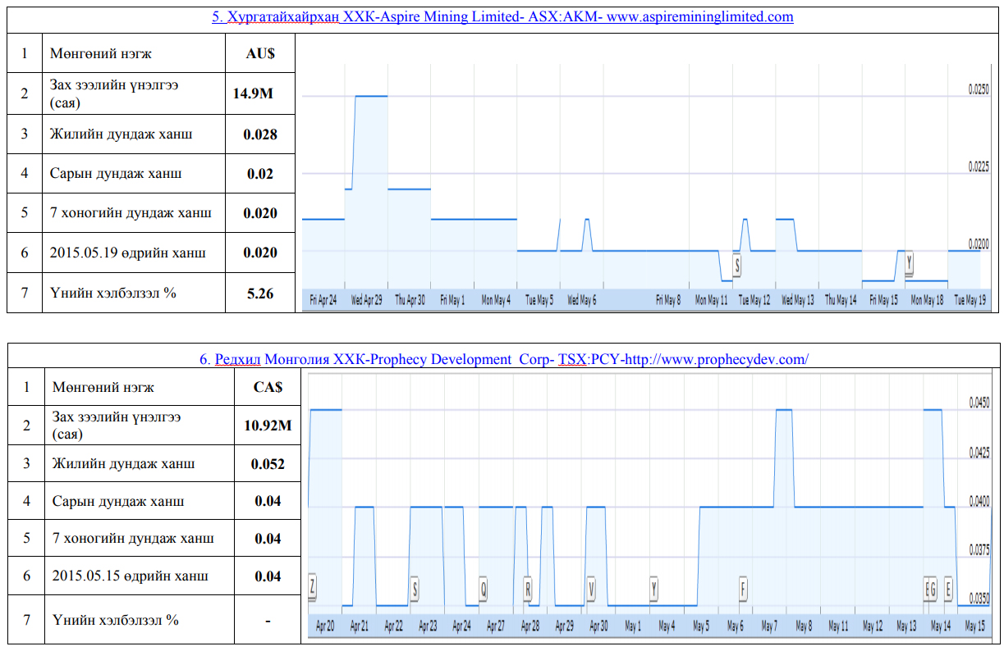Click the Y marker on Prophecy Development chart
The image size is (1004, 651).
point(653,588)
